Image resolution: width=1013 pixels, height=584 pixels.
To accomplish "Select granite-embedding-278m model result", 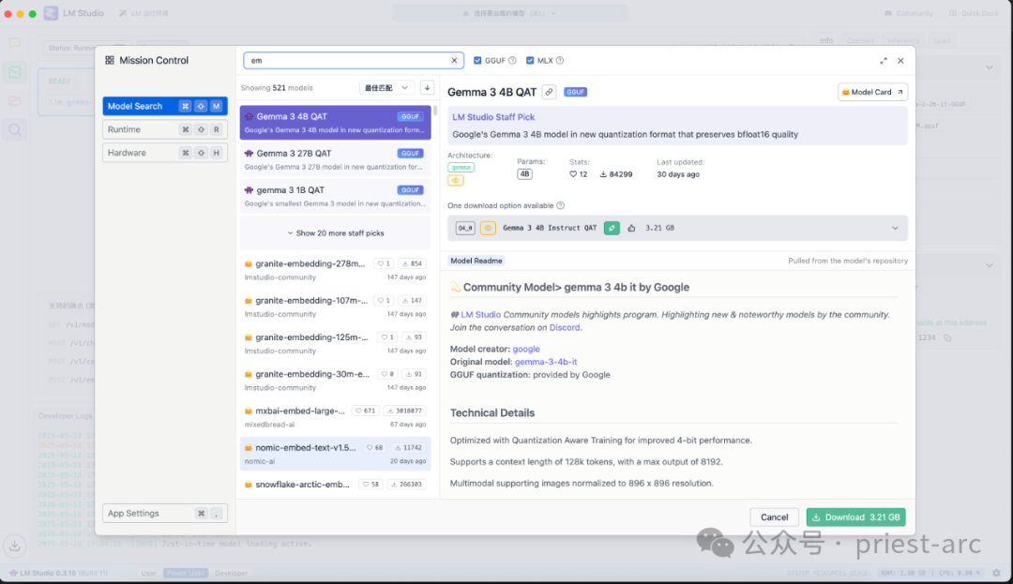I will point(335,270).
